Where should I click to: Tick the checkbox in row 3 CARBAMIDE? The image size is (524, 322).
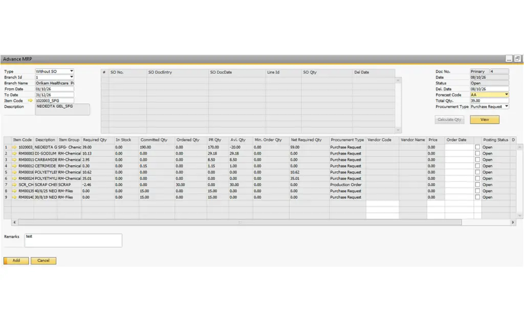(x=477, y=159)
